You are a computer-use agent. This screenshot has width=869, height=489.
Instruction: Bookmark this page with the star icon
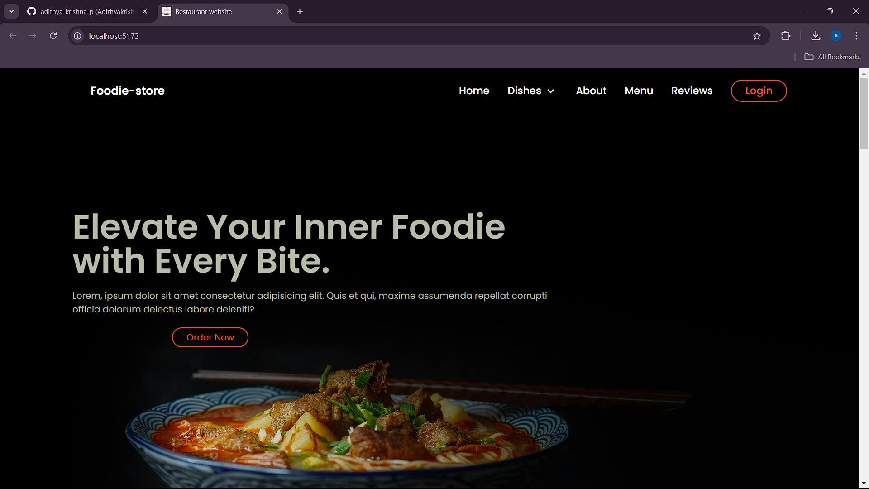757,36
